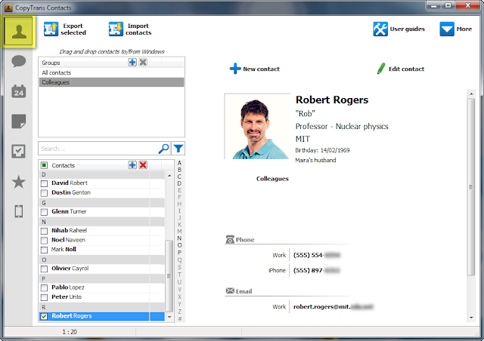Check the Mark Noll checkbox
The width and height of the screenshot is (484, 341).
44,250
